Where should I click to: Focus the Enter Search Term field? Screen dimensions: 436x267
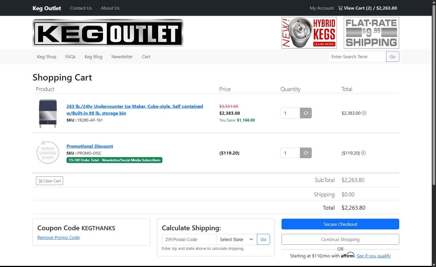357,57
